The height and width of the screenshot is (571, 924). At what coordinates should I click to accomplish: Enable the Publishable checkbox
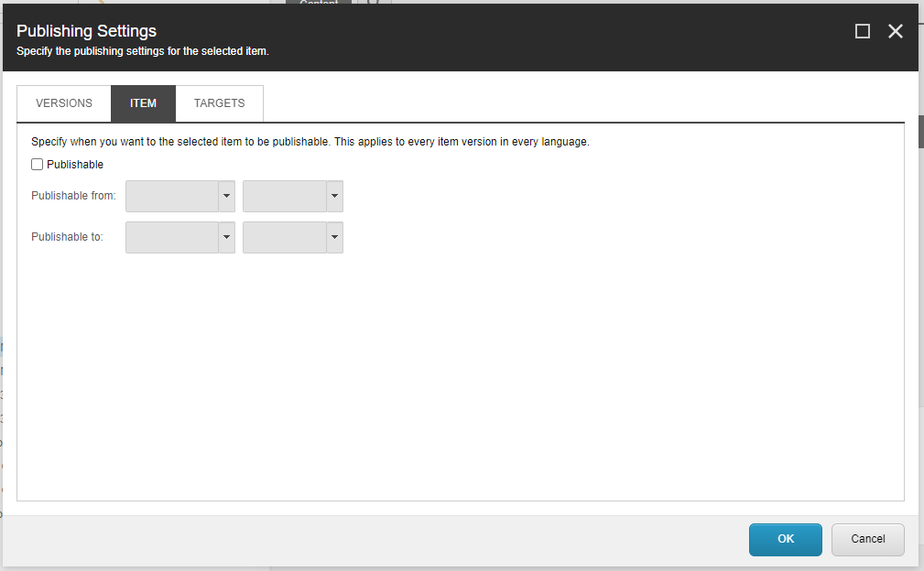(x=38, y=164)
